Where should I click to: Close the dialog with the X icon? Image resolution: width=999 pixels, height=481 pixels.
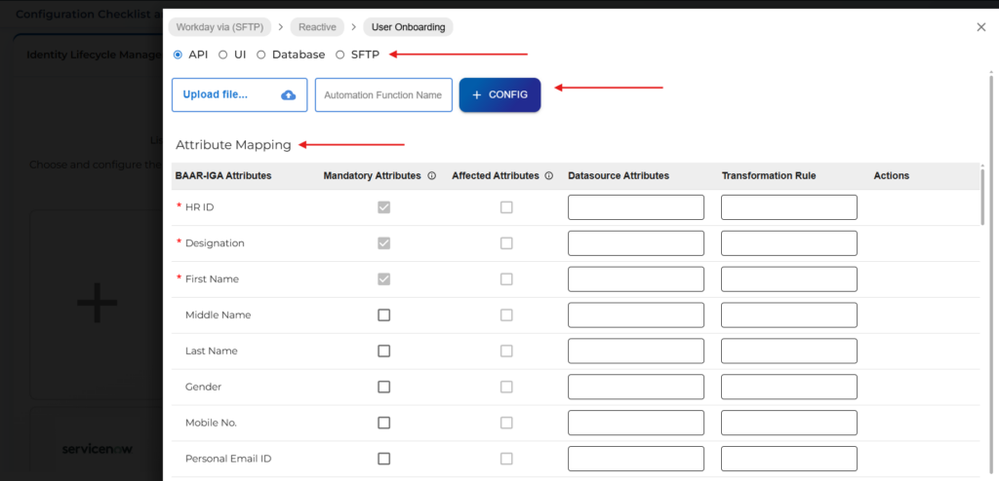pos(981,26)
